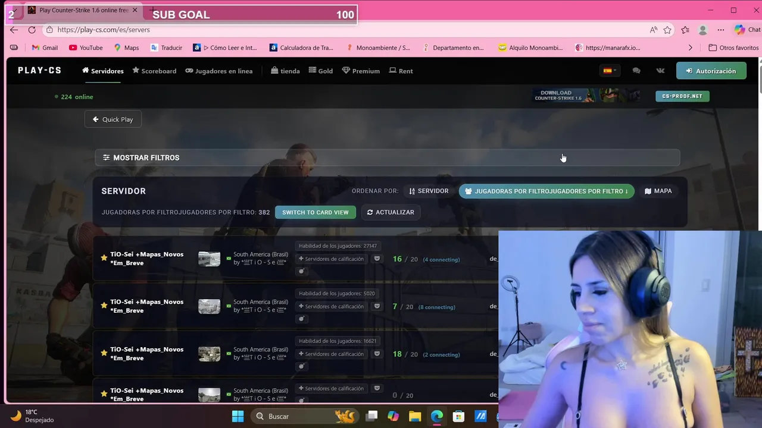This screenshot has width=762, height=428.
Task: Reload the page with the refresh icon
Action: [32, 30]
